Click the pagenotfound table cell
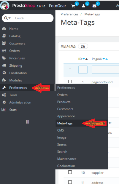119x184 pixels. pos(102,82)
